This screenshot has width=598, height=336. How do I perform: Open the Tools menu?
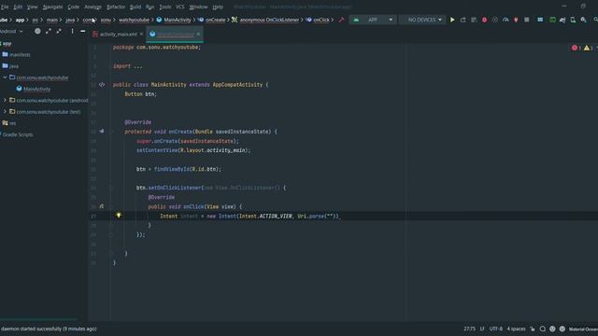click(x=165, y=7)
